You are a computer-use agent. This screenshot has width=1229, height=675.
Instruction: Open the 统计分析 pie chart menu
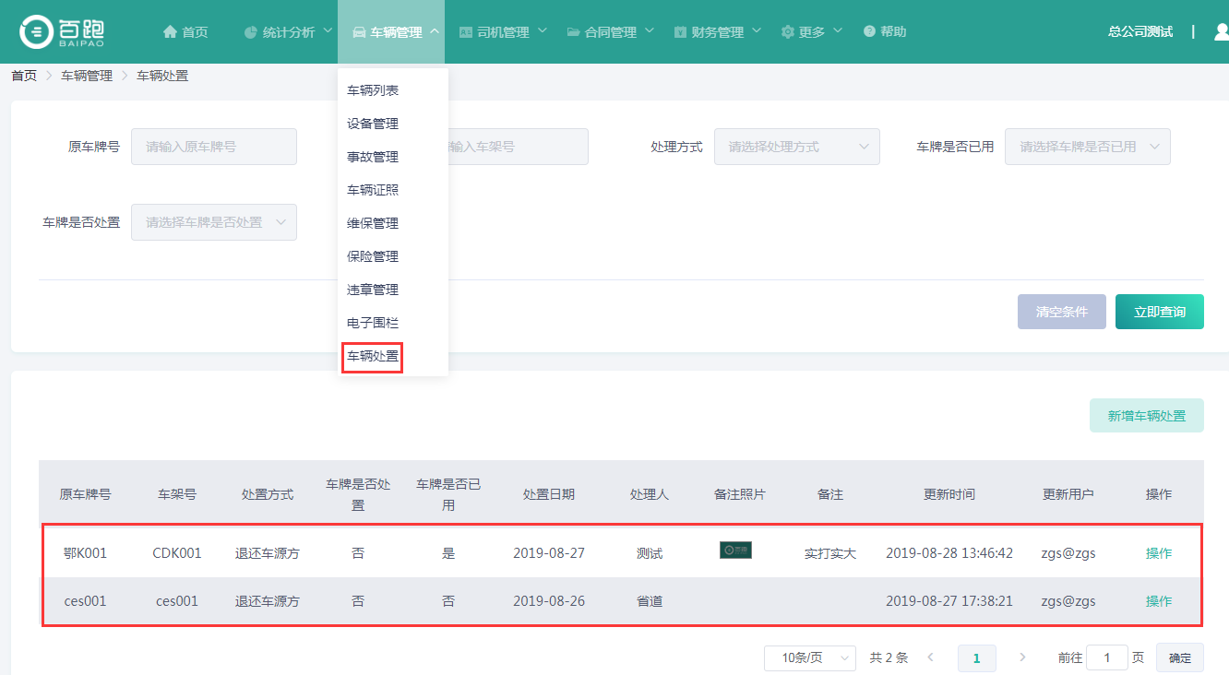pos(251,32)
